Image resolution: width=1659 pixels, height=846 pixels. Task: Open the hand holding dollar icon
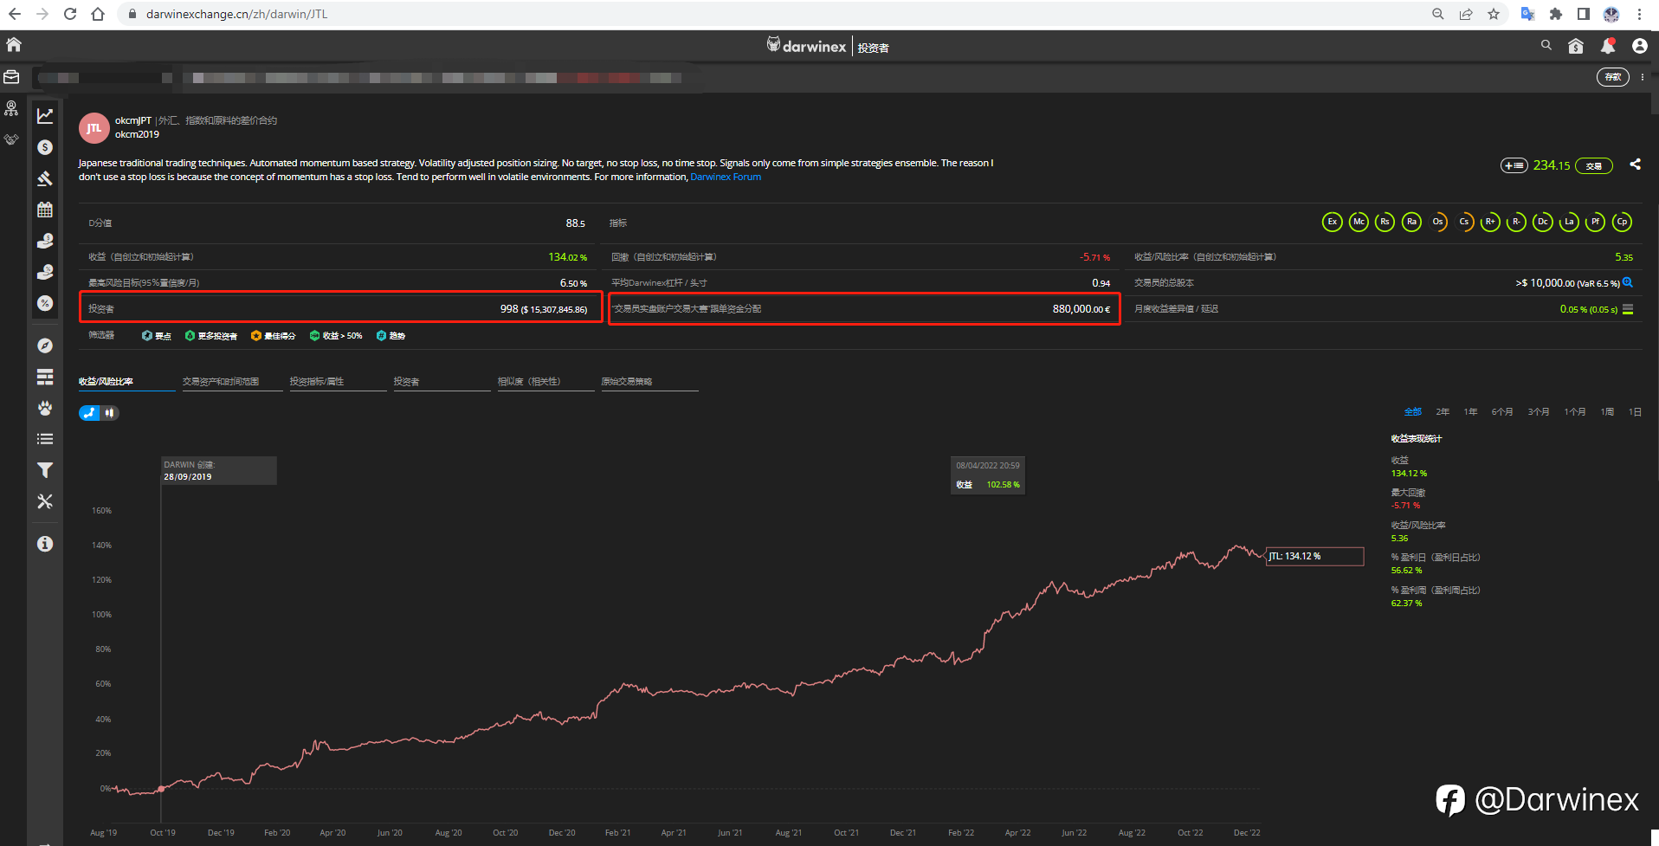coord(45,241)
